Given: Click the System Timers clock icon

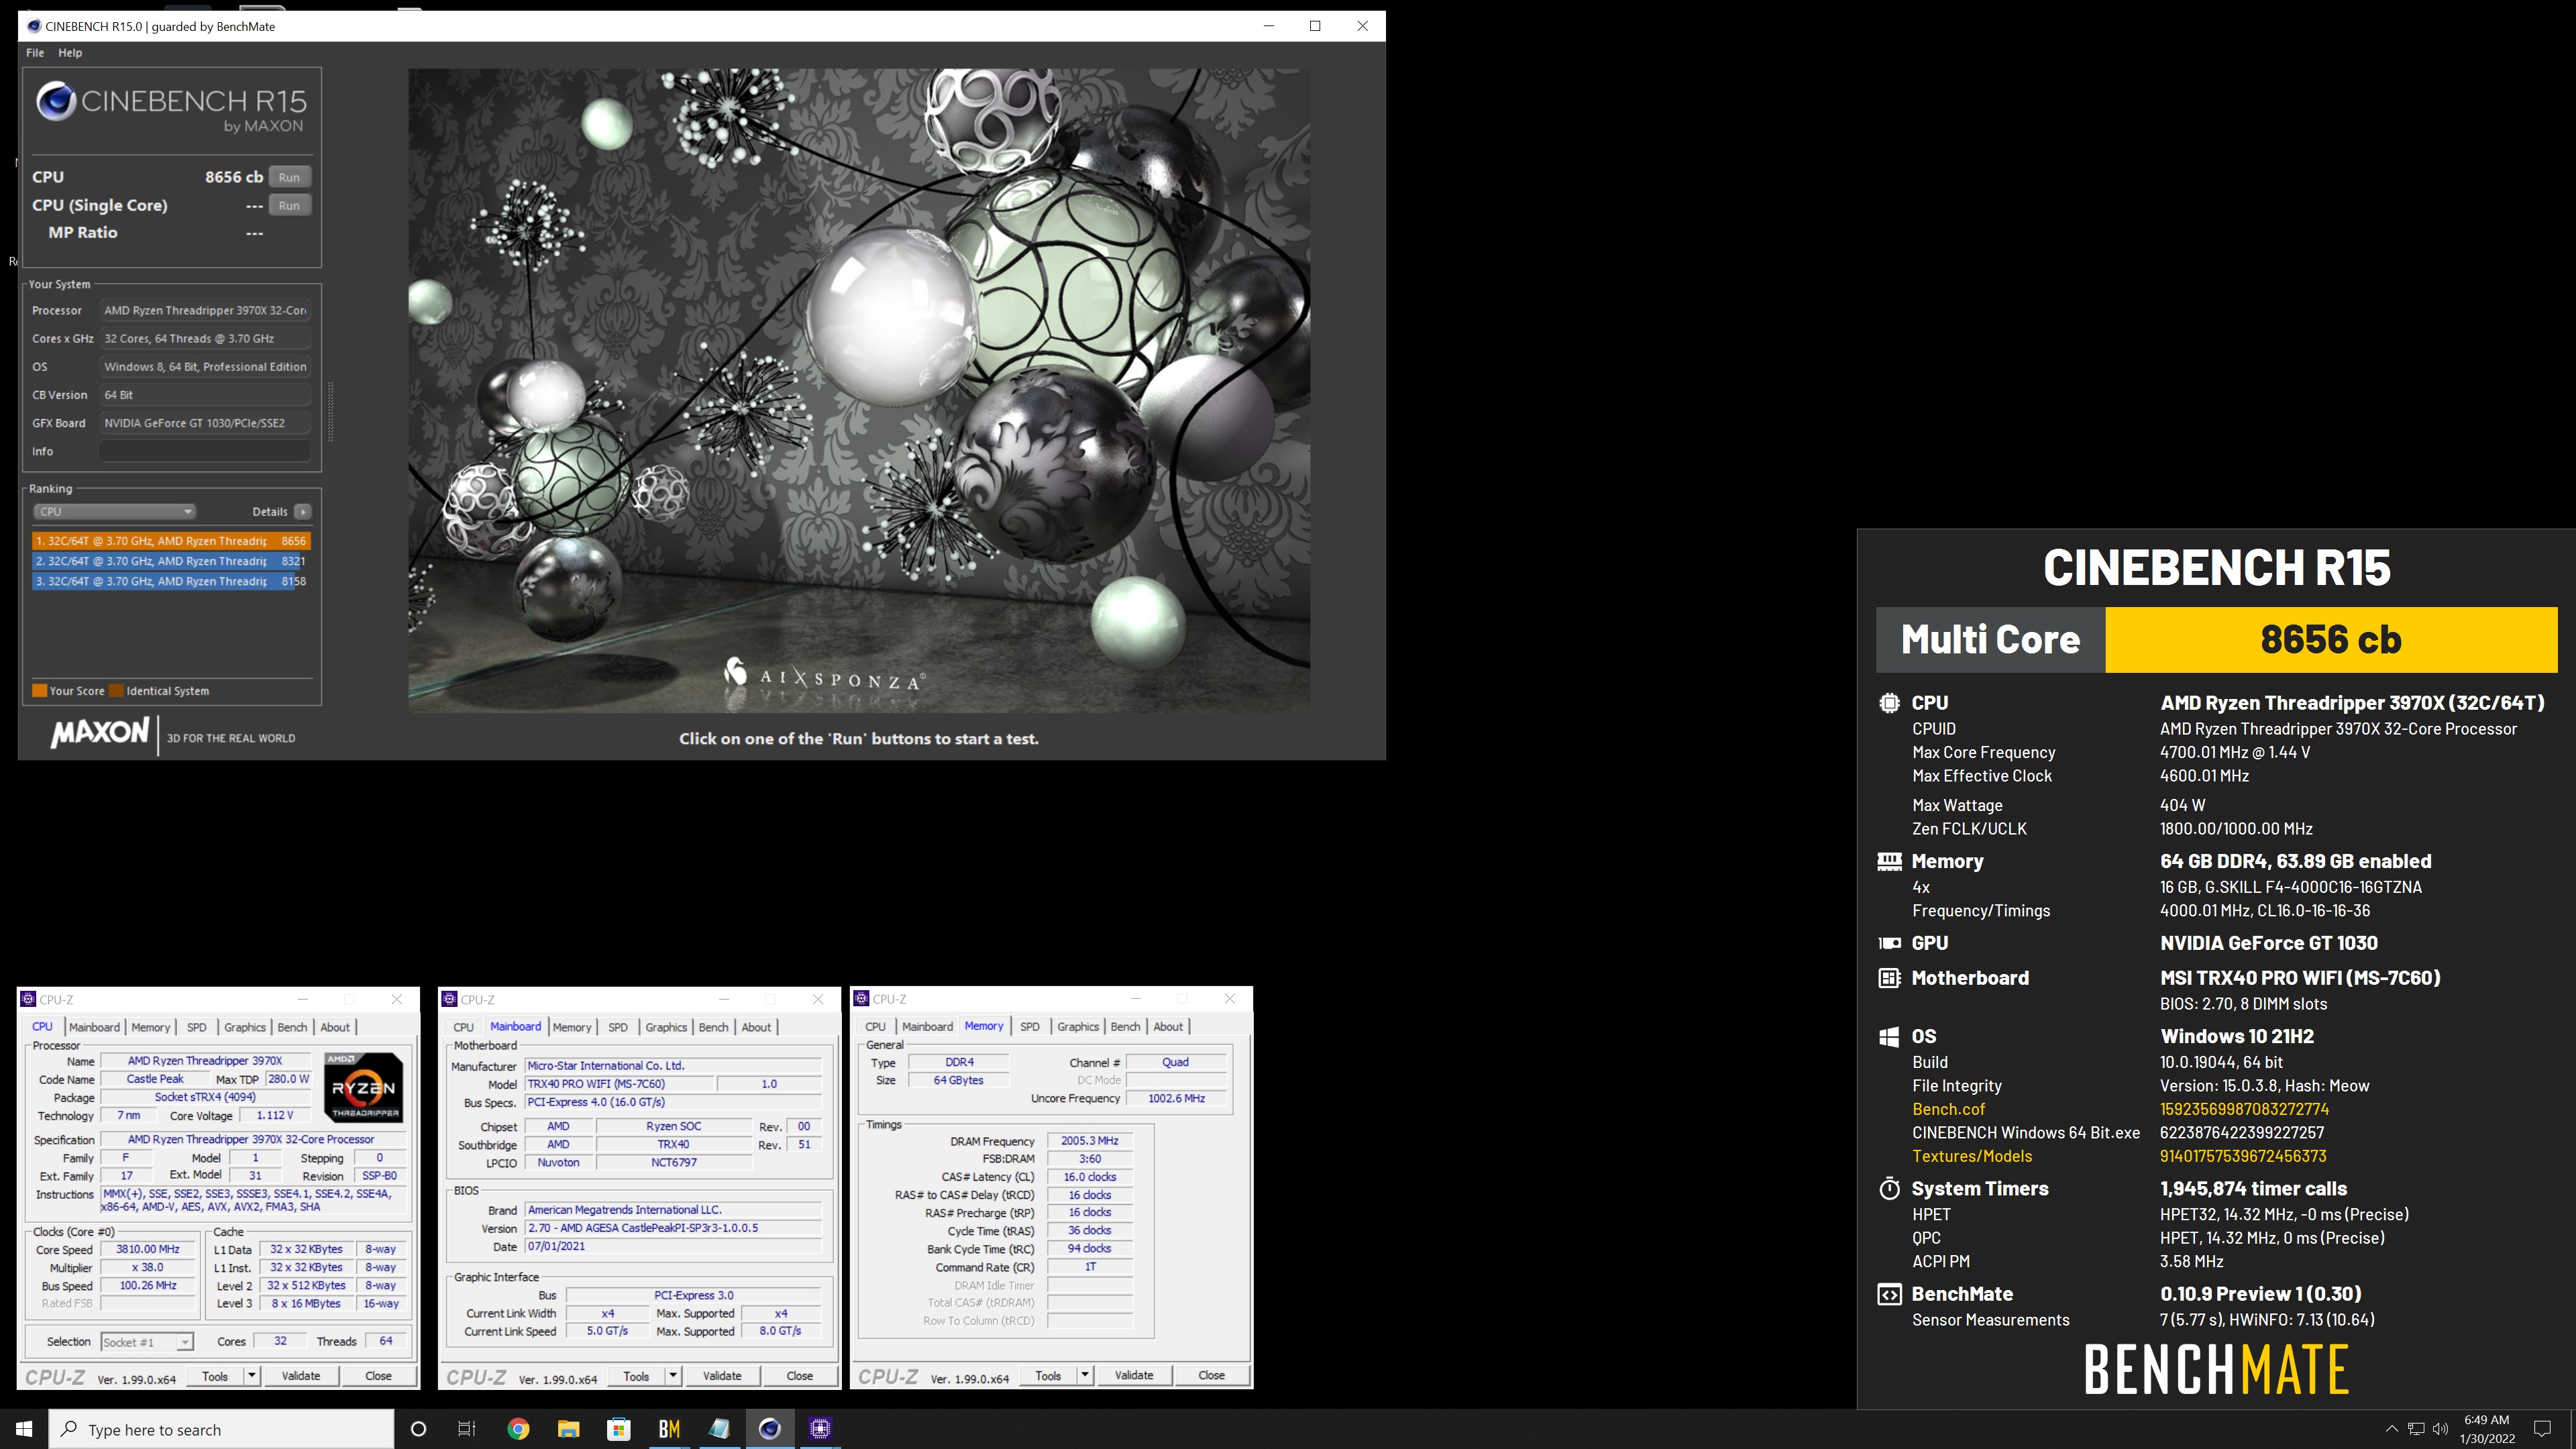Looking at the screenshot, I should click(x=1889, y=1188).
